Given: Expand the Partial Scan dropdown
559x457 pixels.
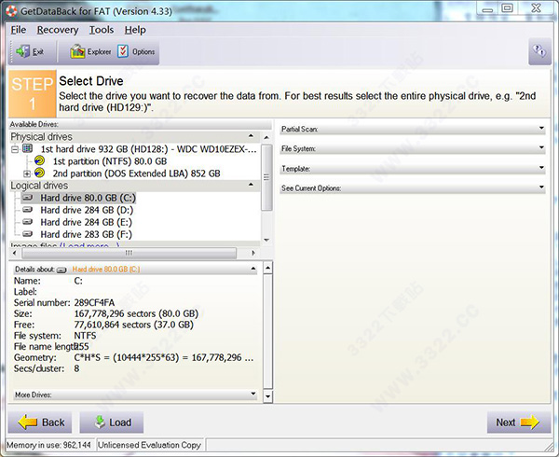Looking at the screenshot, I should point(541,128).
